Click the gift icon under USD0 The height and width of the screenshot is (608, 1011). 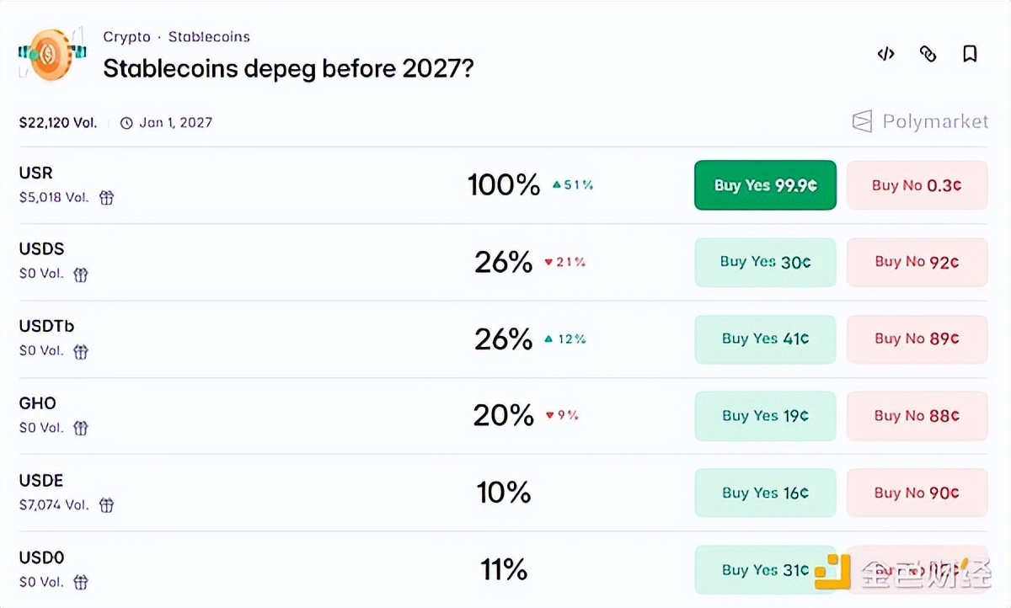point(81,582)
